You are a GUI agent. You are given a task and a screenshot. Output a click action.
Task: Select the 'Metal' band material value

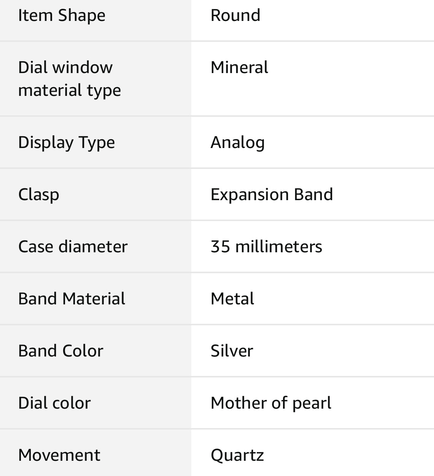(232, 299)
